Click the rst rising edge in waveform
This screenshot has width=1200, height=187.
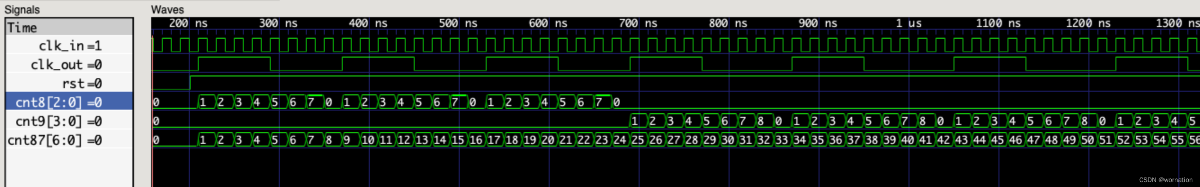coord(190,82)
